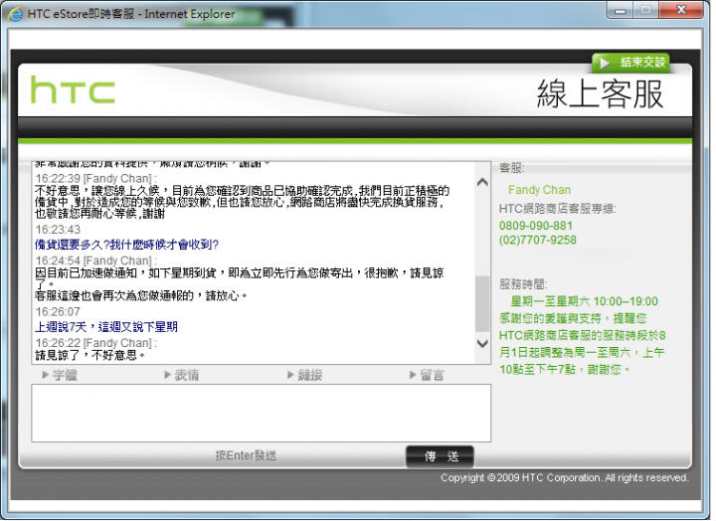This screenshot has width=716, height=521.
Task: Click the Internet Explorer icon in title bar
Action: pos(15,14)
